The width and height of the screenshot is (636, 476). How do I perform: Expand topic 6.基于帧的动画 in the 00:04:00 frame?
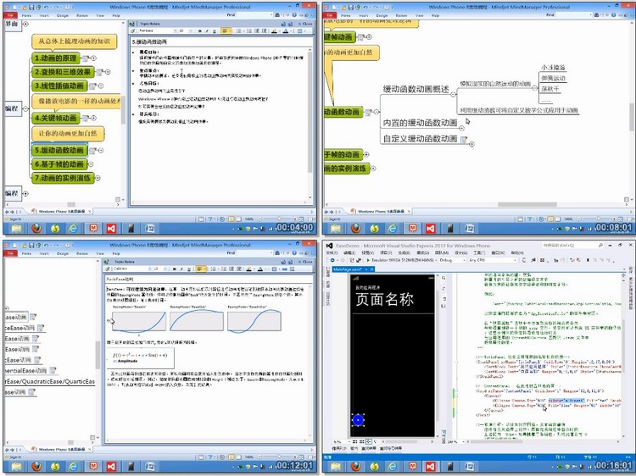[91, 164]
